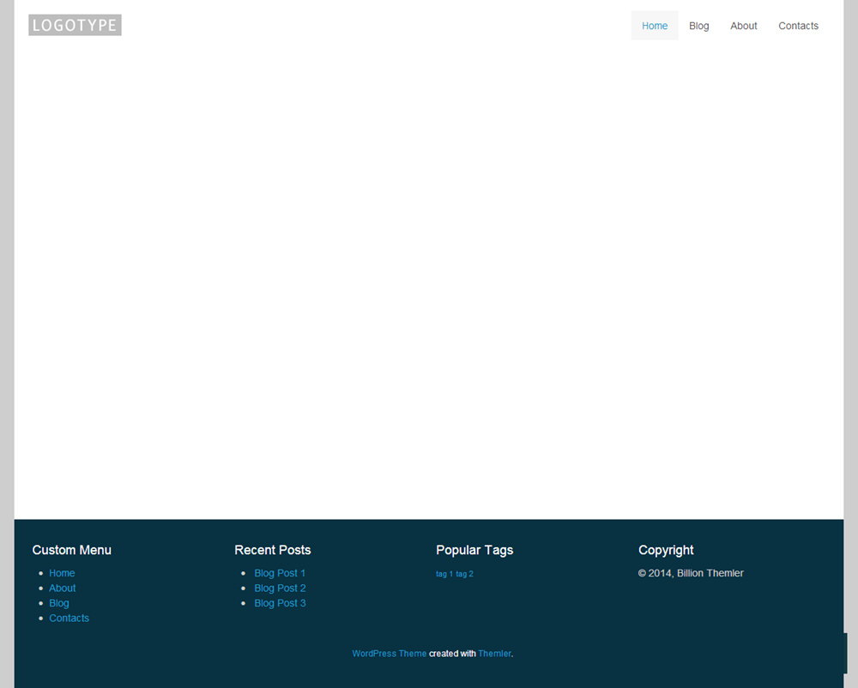Open Blog Post 3 under Recent Posts
This screenshot has height=688, width=858.
[x=280, y=603]
